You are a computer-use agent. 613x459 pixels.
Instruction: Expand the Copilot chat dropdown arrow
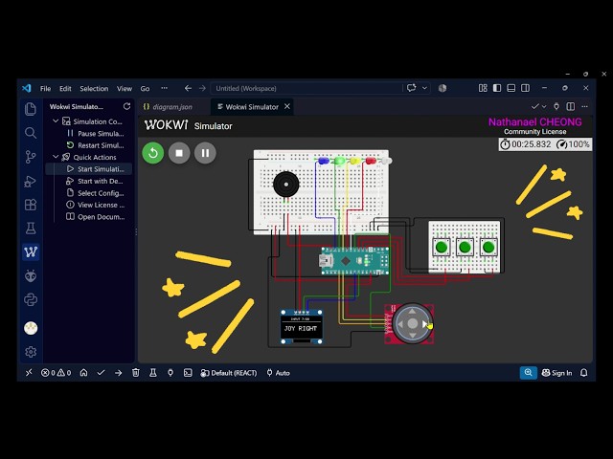coord(424,88)
